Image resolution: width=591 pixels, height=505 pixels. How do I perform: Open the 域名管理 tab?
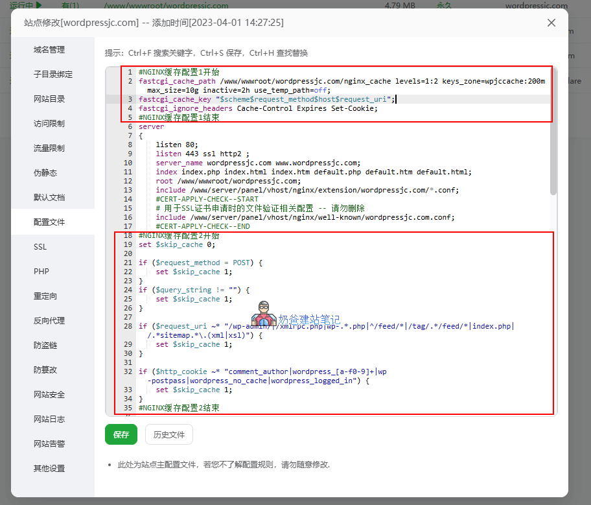(x=49, y=50)
